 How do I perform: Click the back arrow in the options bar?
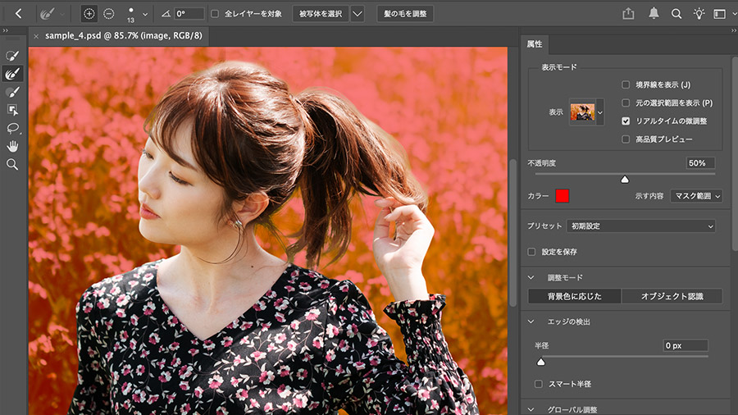point(18,14)
